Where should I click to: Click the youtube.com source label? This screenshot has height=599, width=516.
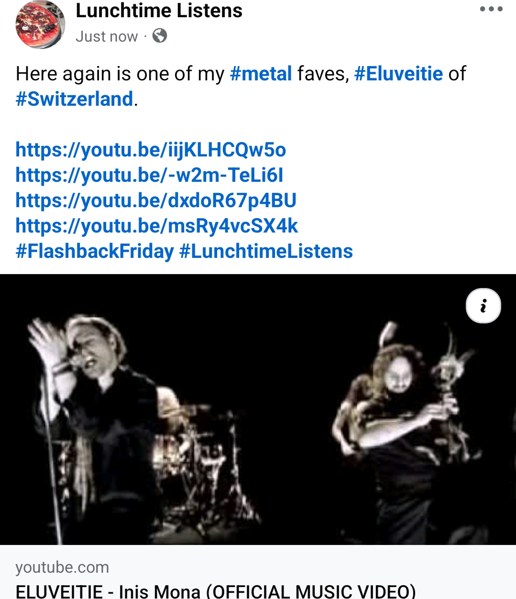click(62, 567)
